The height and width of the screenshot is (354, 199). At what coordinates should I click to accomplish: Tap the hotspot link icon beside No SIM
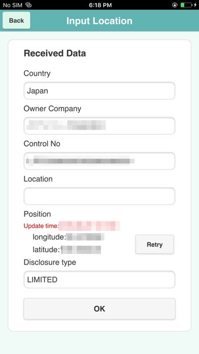[x=28, y=5]
